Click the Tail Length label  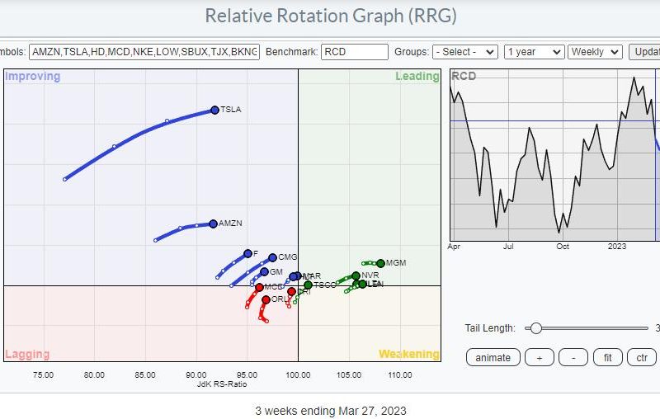coord(490,328)
